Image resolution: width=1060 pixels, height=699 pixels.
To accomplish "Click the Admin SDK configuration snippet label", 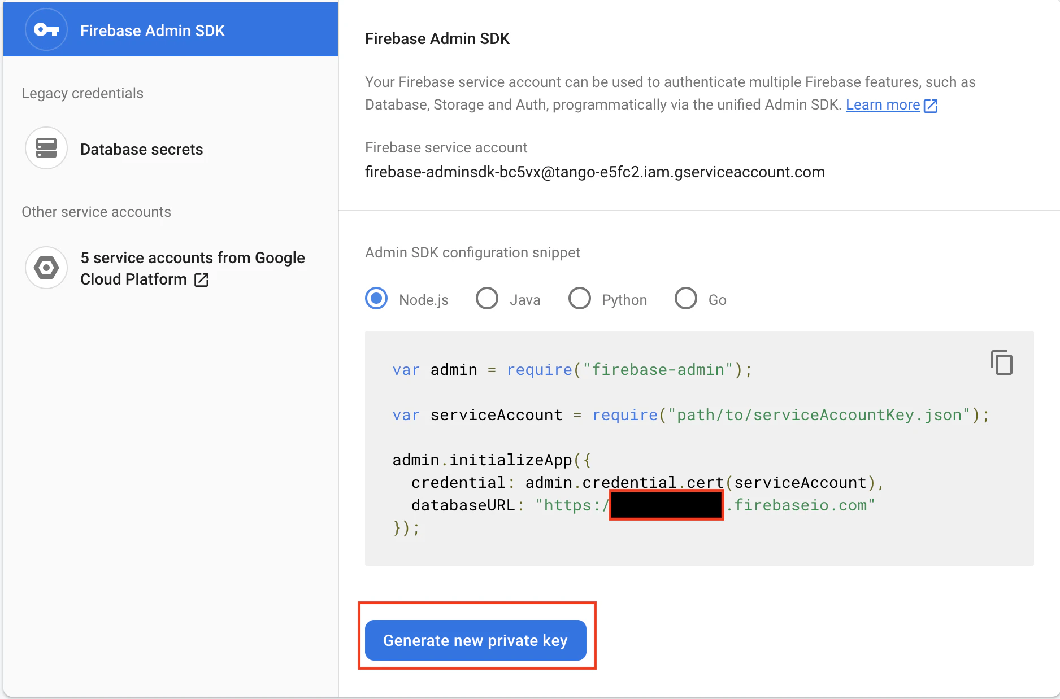I will pyautogui.click(x=472, y=252).
